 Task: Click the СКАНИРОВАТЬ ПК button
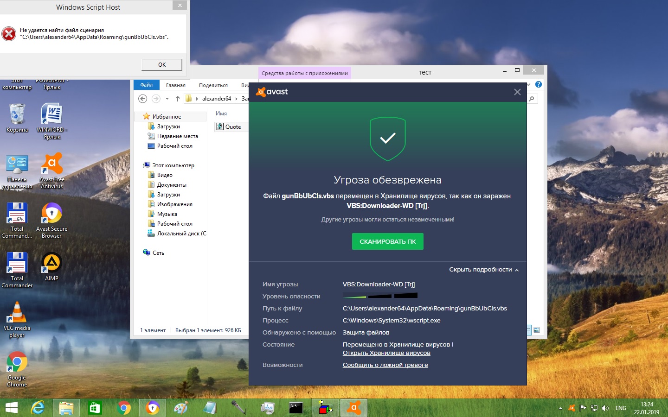click(x=388, y=241)
